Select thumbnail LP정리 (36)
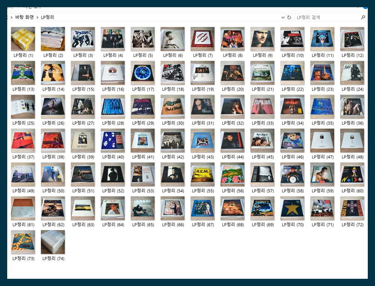 coord(352,107)
